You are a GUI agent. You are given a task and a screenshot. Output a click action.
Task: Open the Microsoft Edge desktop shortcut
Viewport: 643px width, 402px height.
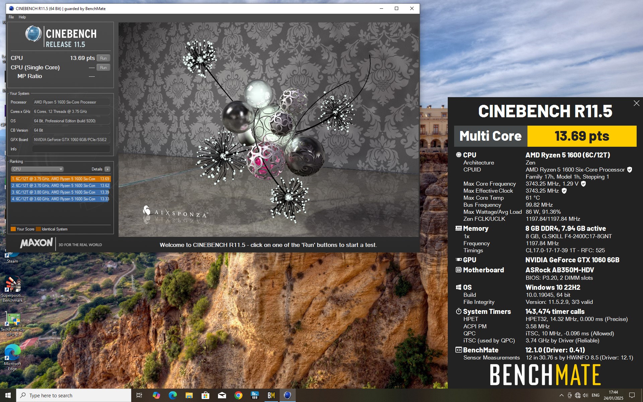tap(12, 357)
